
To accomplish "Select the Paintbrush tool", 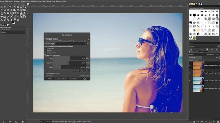I will click(11, 17).
